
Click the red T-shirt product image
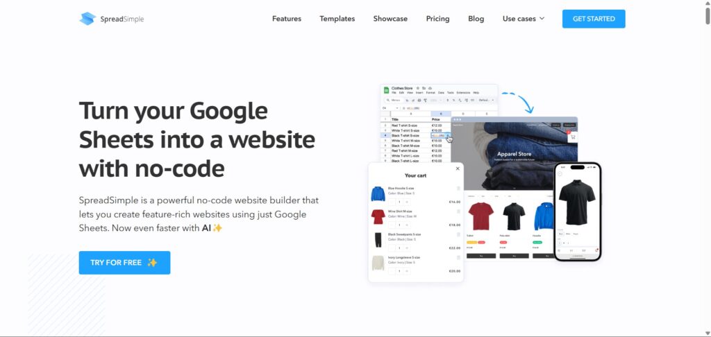[480, 216]
